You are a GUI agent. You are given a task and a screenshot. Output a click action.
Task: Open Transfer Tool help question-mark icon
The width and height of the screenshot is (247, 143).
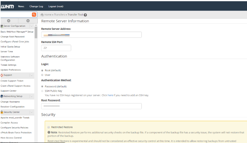pos(85,15)
